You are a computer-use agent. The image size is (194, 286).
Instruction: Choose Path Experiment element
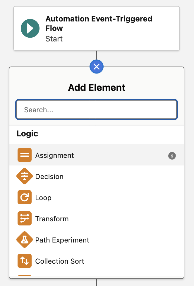click(x=62, y=240)
